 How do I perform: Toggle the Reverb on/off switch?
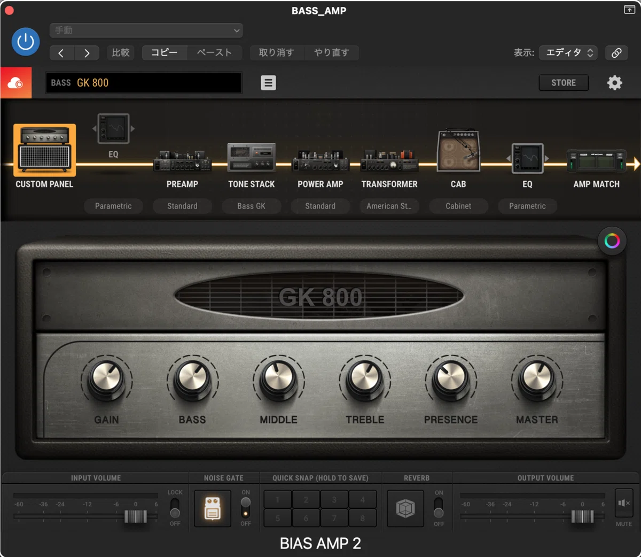[x=439, y=508]
